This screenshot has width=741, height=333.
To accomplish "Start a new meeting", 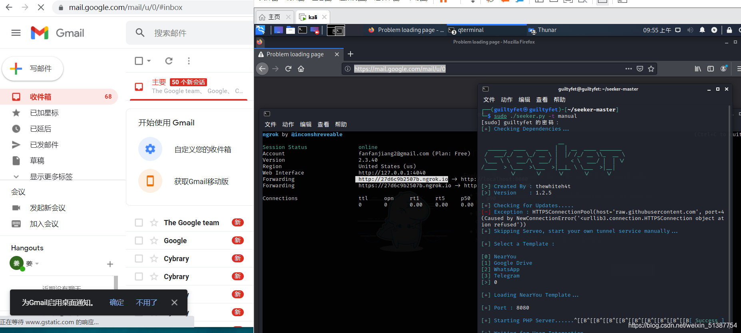I will pyautogui.click(x=48, y=208).
